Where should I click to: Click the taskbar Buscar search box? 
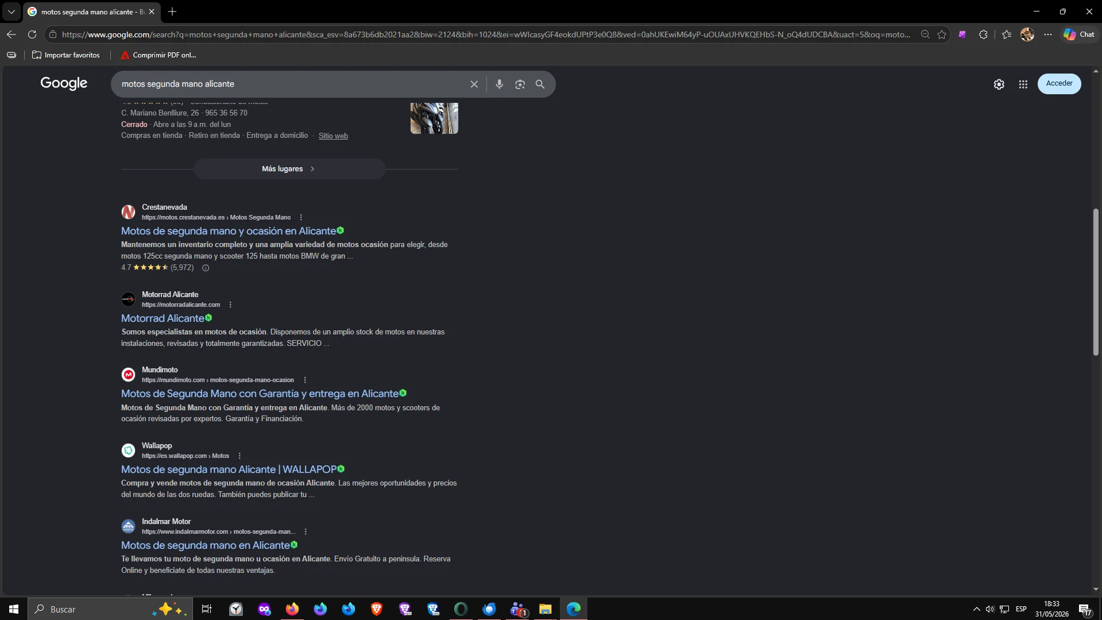pos(109,609)
